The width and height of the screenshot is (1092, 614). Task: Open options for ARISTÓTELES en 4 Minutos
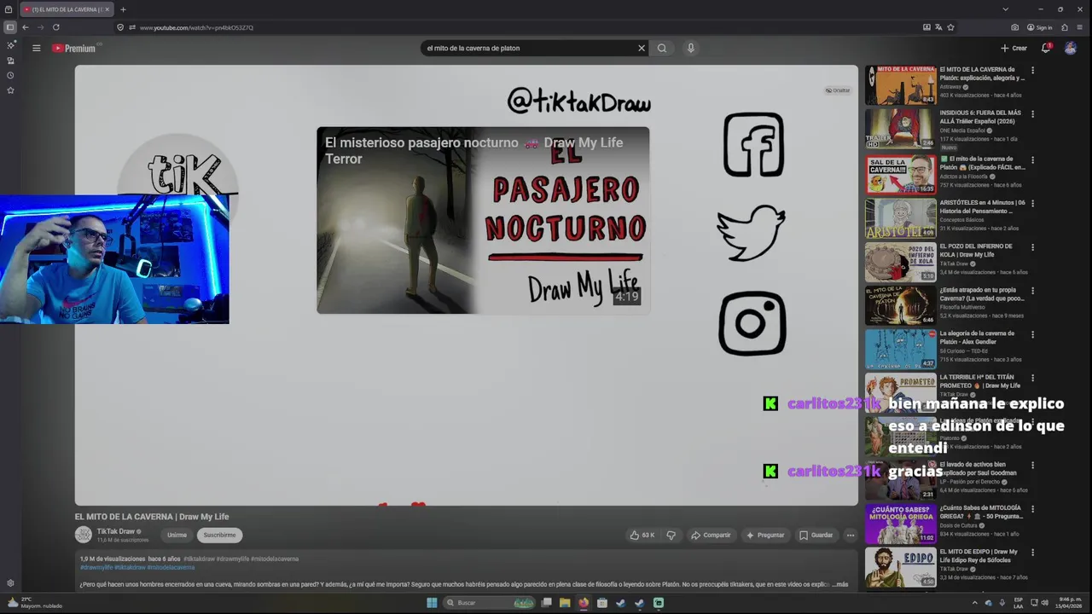coord(1032,204)
